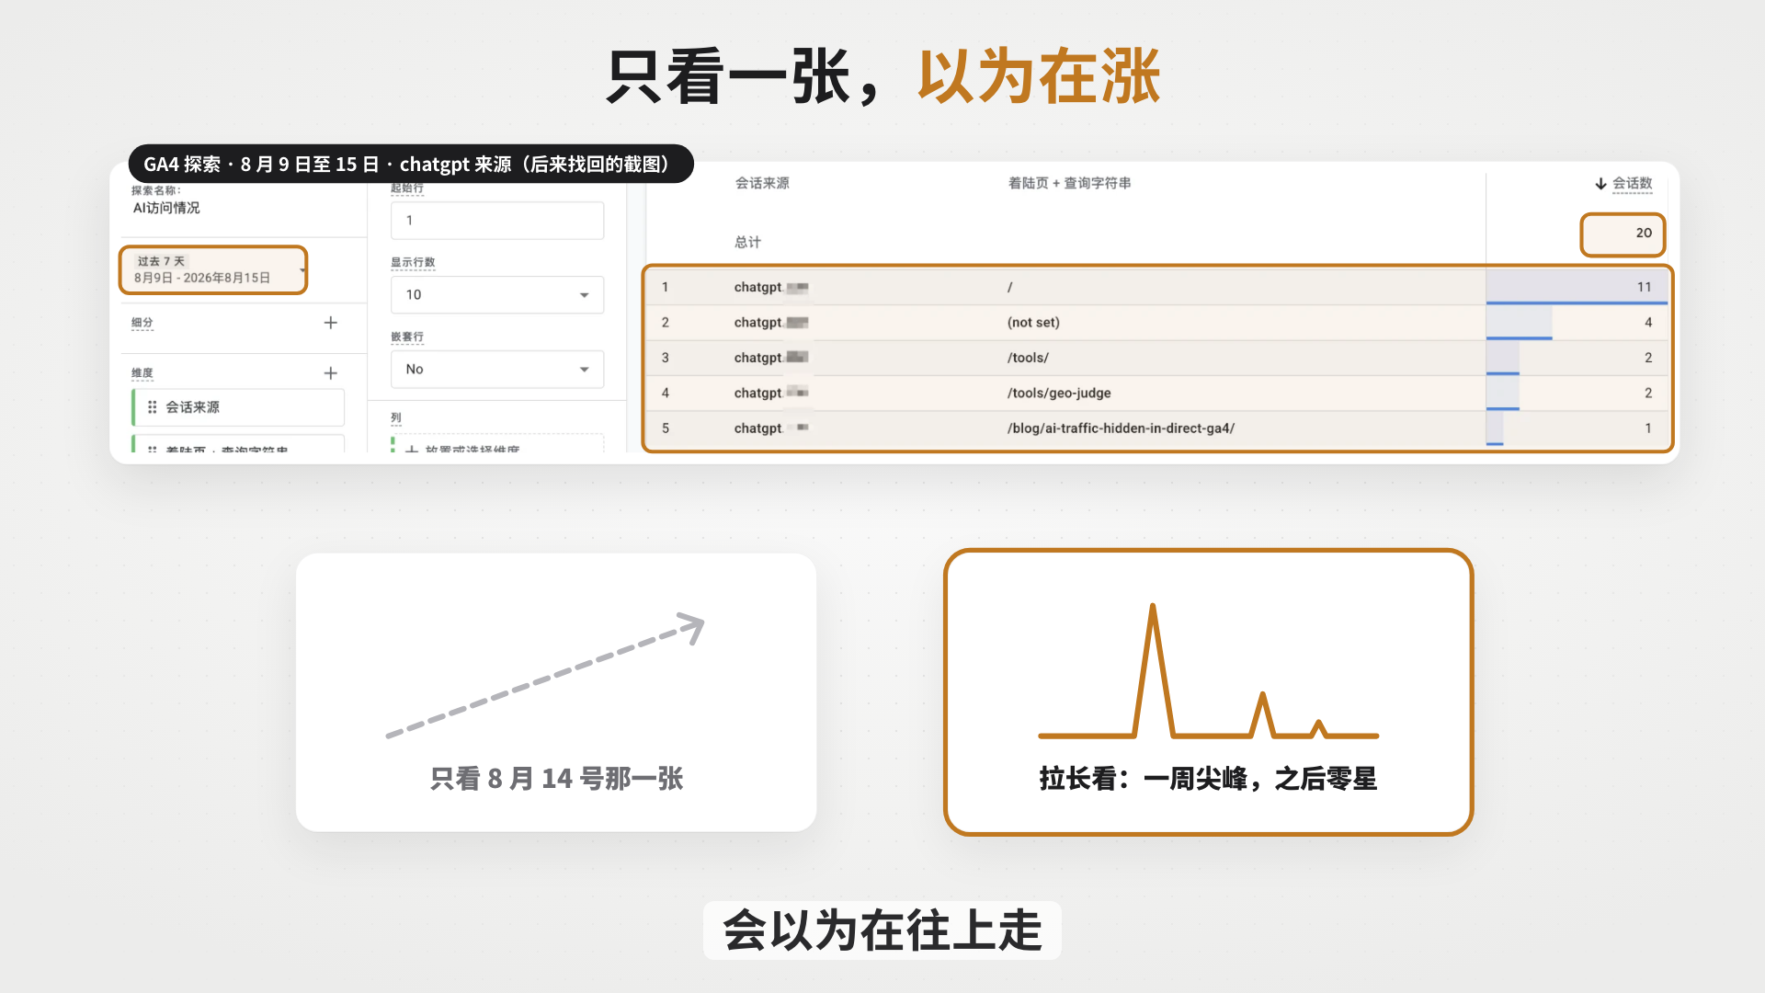Click the chatgpt source in row 5
Image resolution: width=1765 pixels, height=993 pixels.
coord(771,428)
